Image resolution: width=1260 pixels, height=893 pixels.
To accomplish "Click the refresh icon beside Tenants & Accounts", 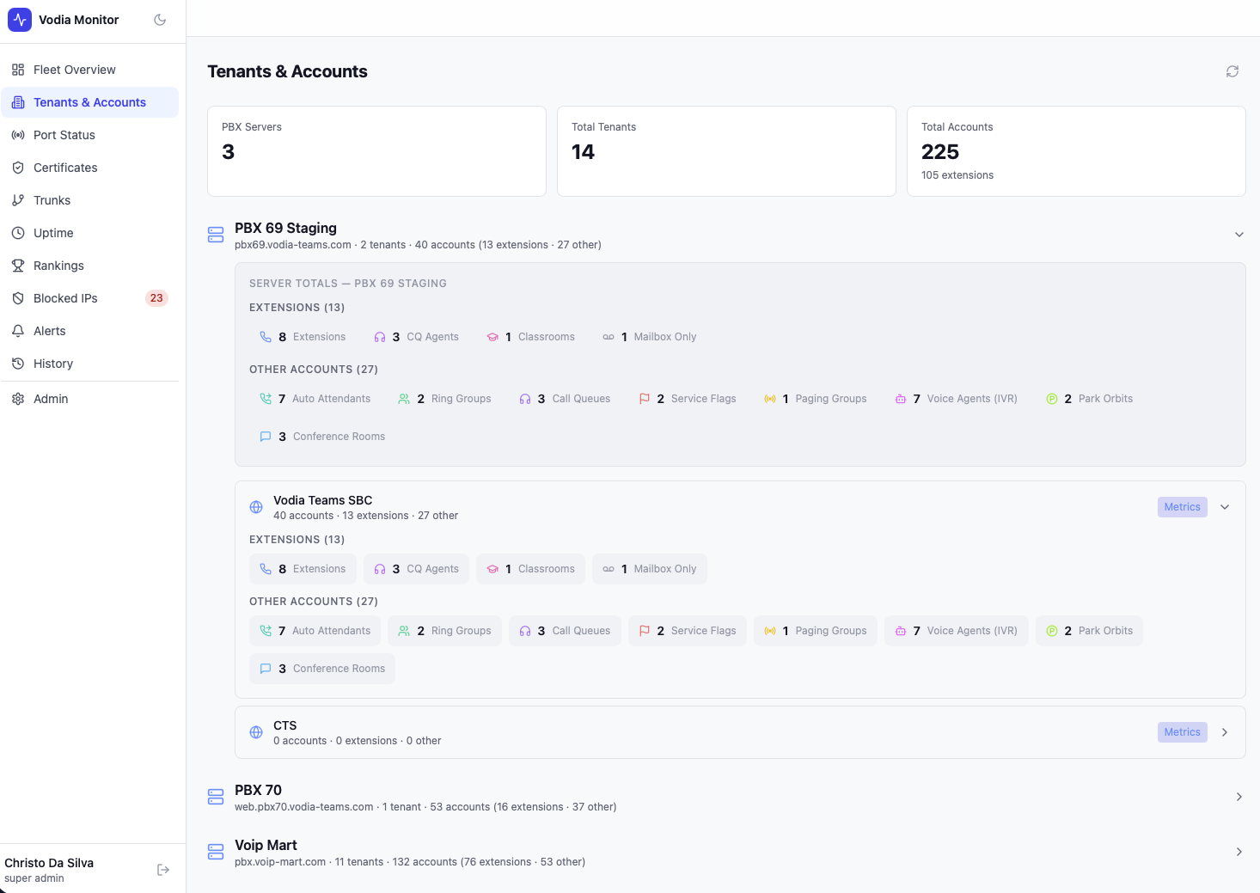I will [x=1232, y=71].
